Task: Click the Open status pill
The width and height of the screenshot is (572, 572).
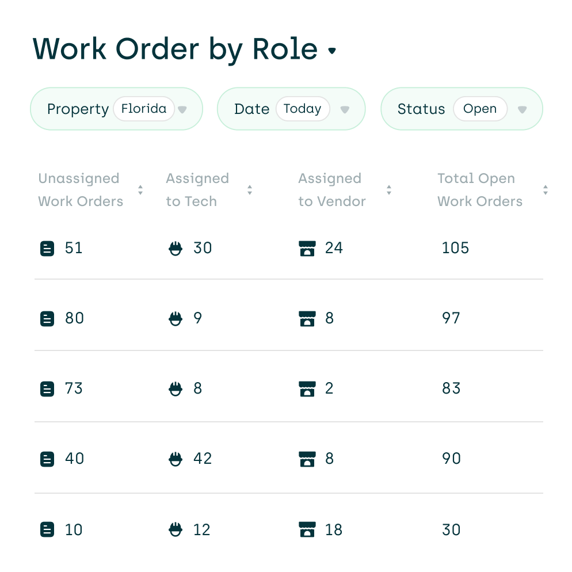Action: [480, 108]
